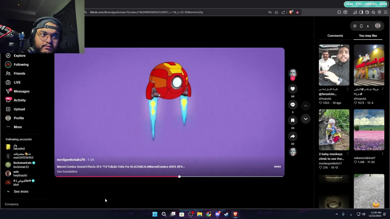This screenshot has width=390, height=219.
Task: Open Steam from the taskbar
Action: [x=226, y=214]
